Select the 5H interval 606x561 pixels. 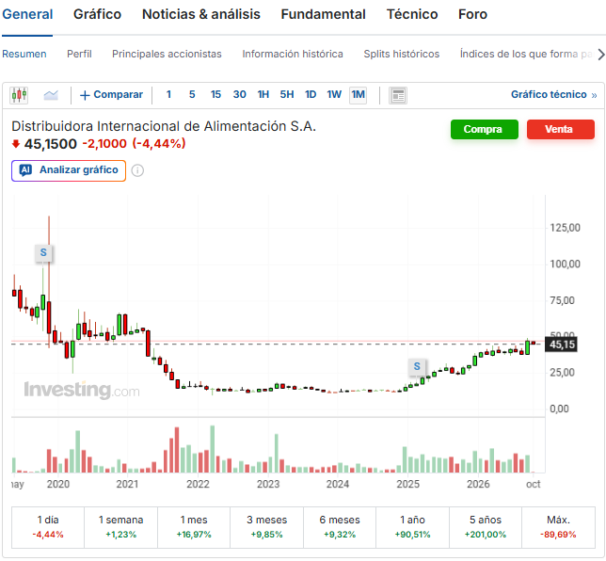click(x=287, y=95)
